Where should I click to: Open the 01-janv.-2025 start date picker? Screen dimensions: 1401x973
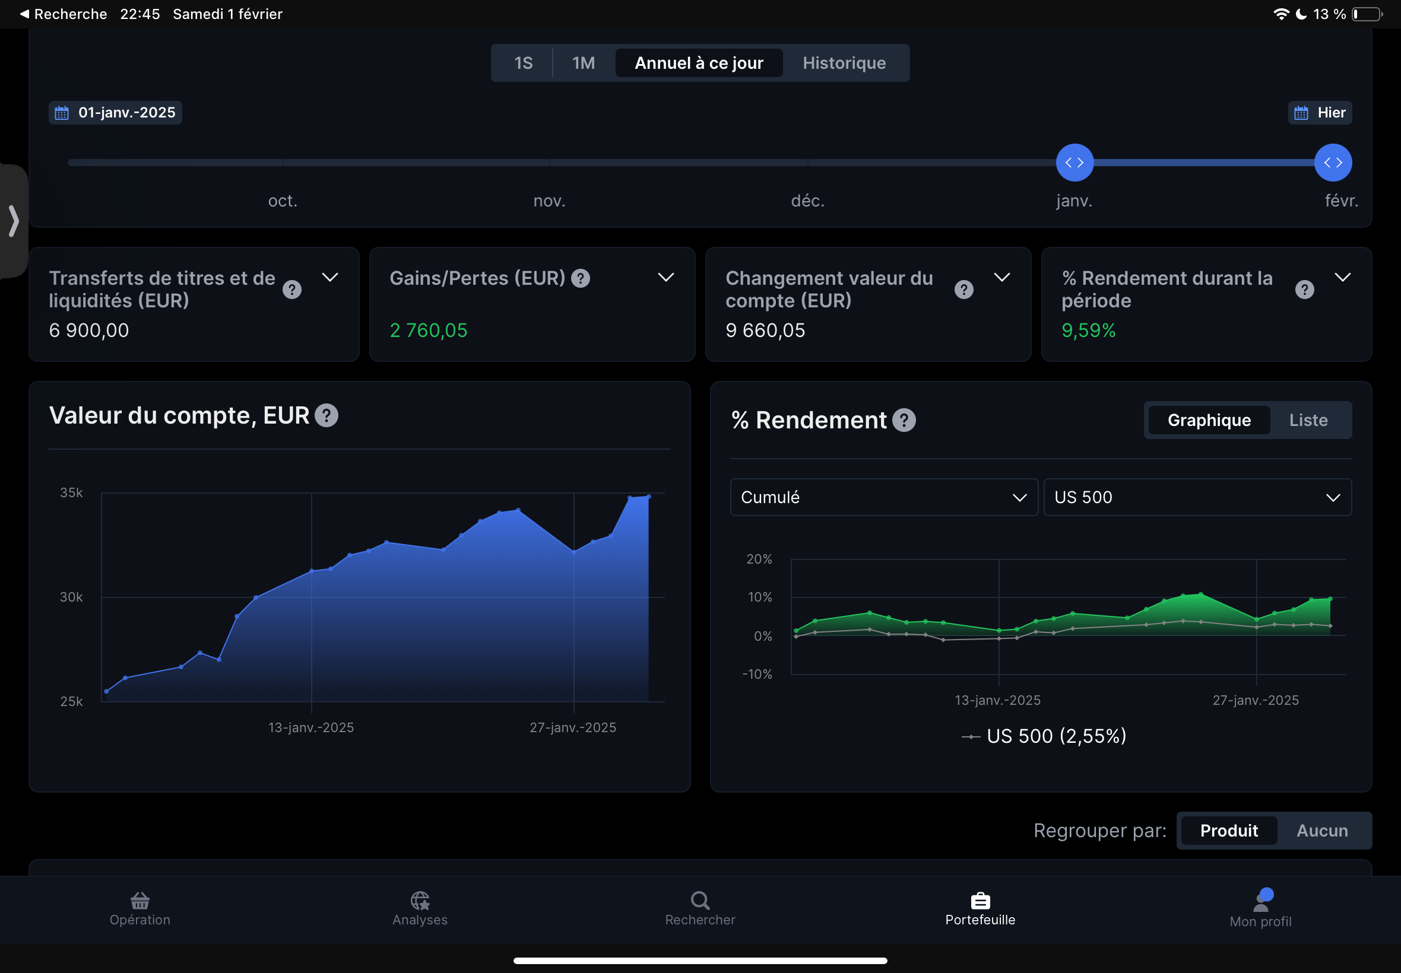pos(115,113)
